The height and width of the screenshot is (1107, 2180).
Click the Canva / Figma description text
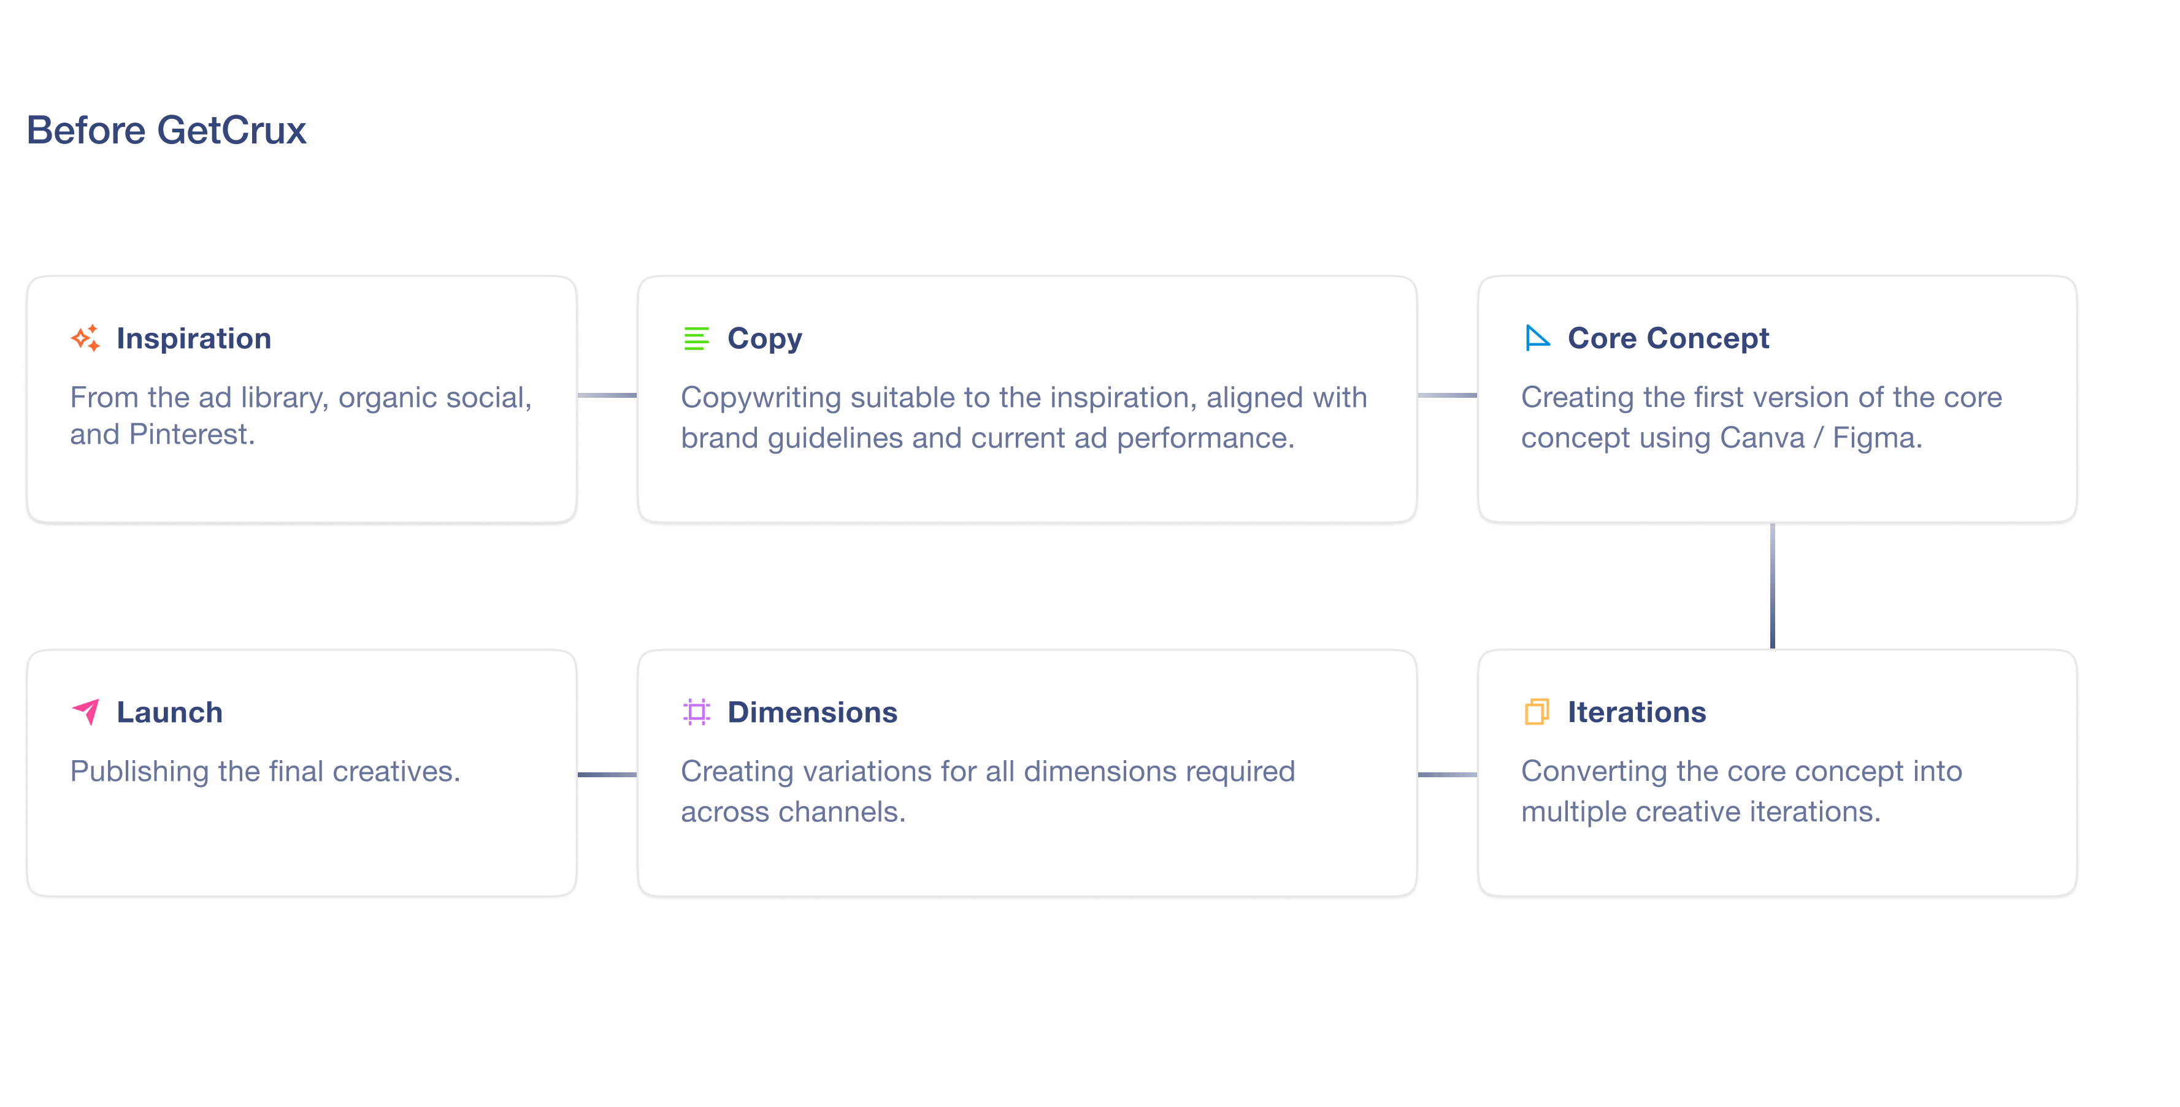(1761, 417)
